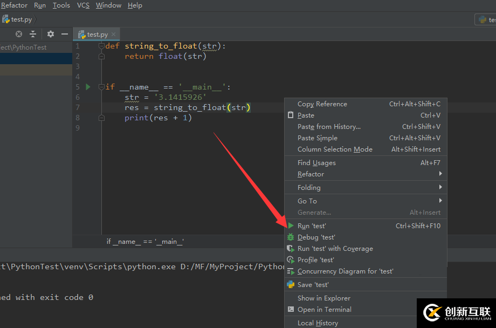The width and height of the screenshot is (496, 328).
Task: Click the Concurrency Diagram icon
Action: click(x=291, y=271)
